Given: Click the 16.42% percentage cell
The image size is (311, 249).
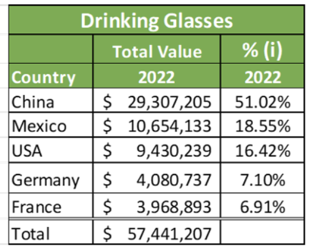Looking at the screenshot, I should point(262,150).
